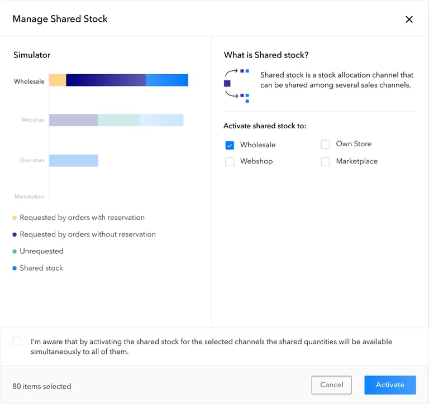Tick the Marketplace checkbox
This screenshot has width=429, height=404.
[x=326, y=161]
